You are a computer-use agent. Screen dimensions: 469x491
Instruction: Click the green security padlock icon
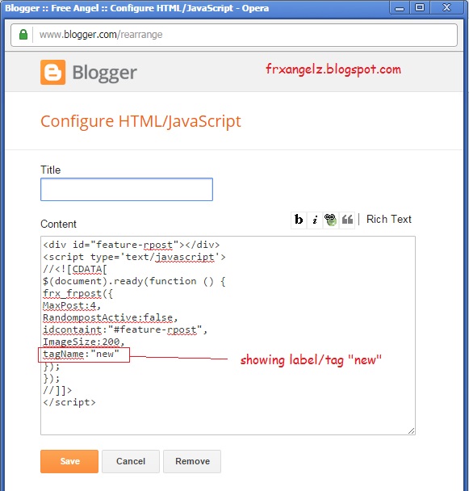23,34
